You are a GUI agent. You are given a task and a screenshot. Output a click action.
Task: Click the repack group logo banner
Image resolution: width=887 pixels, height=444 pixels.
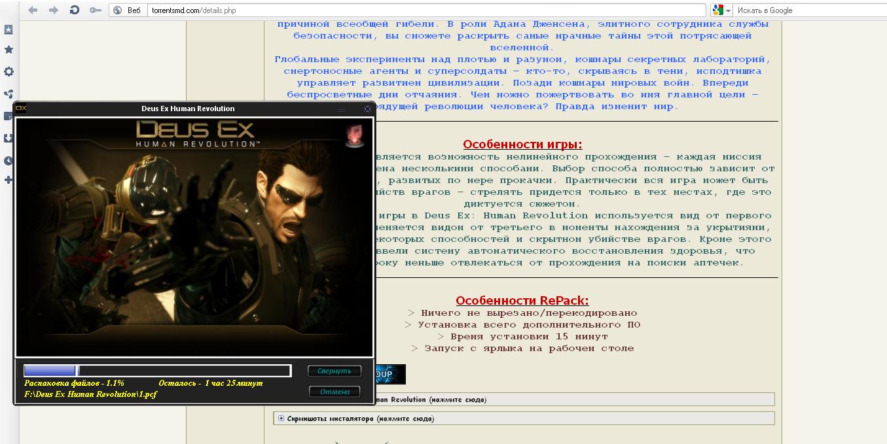tap(389, 374)
